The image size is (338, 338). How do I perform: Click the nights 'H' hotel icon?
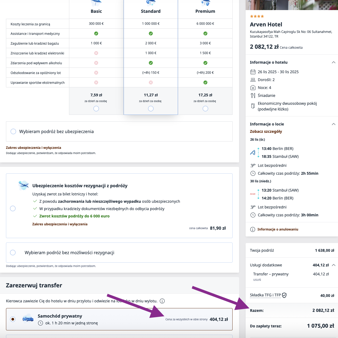[253, 88]
